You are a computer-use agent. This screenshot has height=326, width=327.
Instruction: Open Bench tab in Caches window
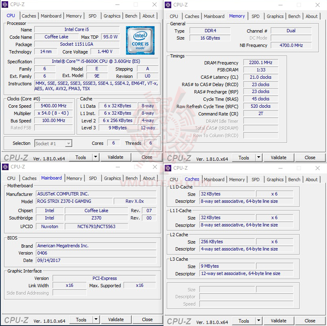[x=294, y=180]
